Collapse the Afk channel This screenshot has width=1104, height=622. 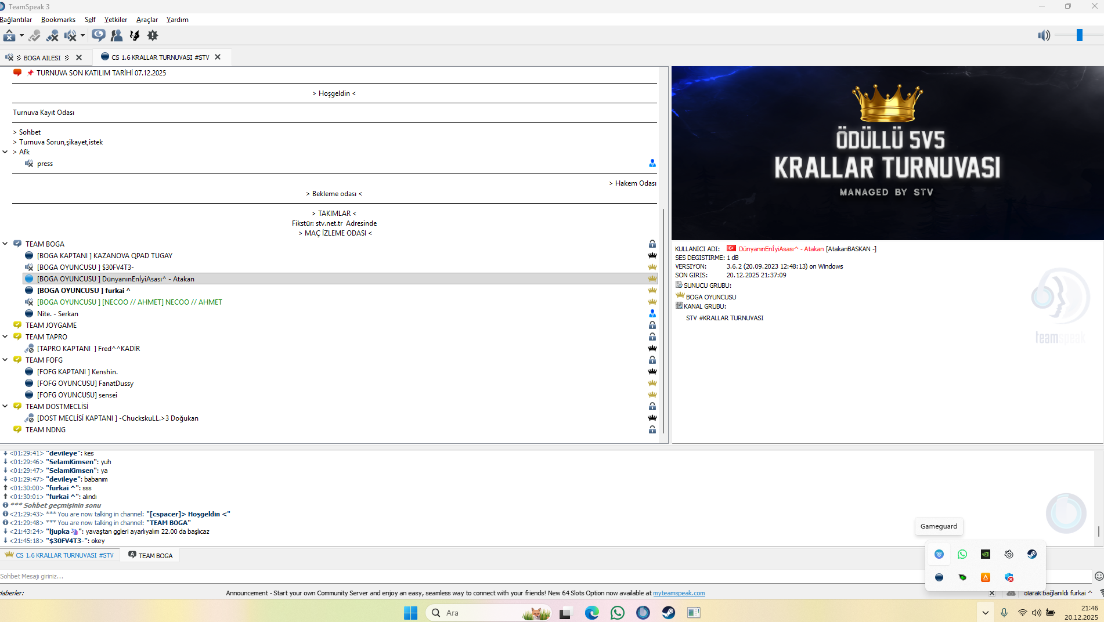point(5,152)
